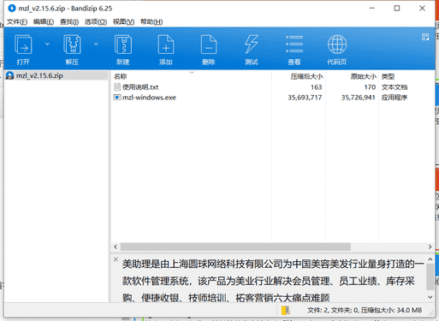The image size is (439, 321).
Task: Close the archive comment panel with X
Action: click(x=116, y=259)
